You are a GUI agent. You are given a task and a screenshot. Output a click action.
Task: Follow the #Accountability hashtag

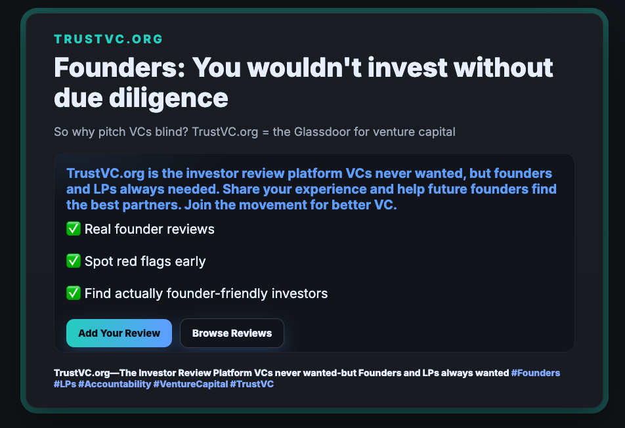114,384
